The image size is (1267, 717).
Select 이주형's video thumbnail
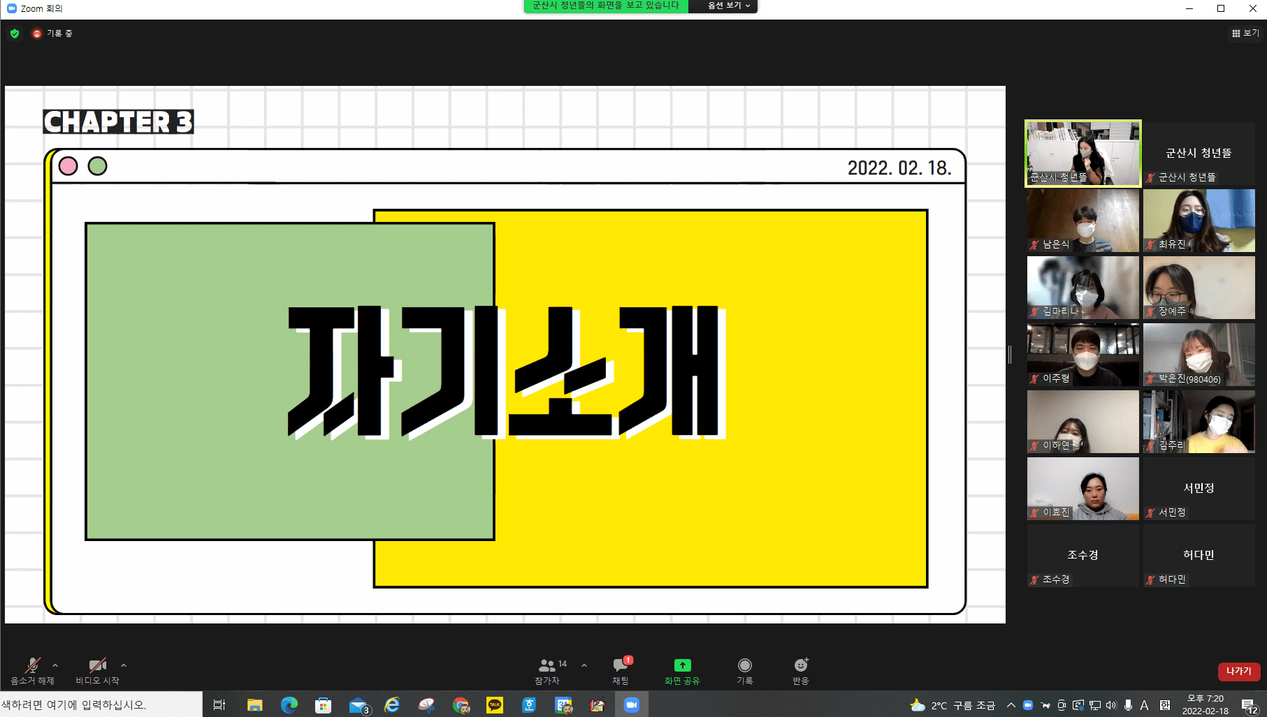pos(1083,355)
